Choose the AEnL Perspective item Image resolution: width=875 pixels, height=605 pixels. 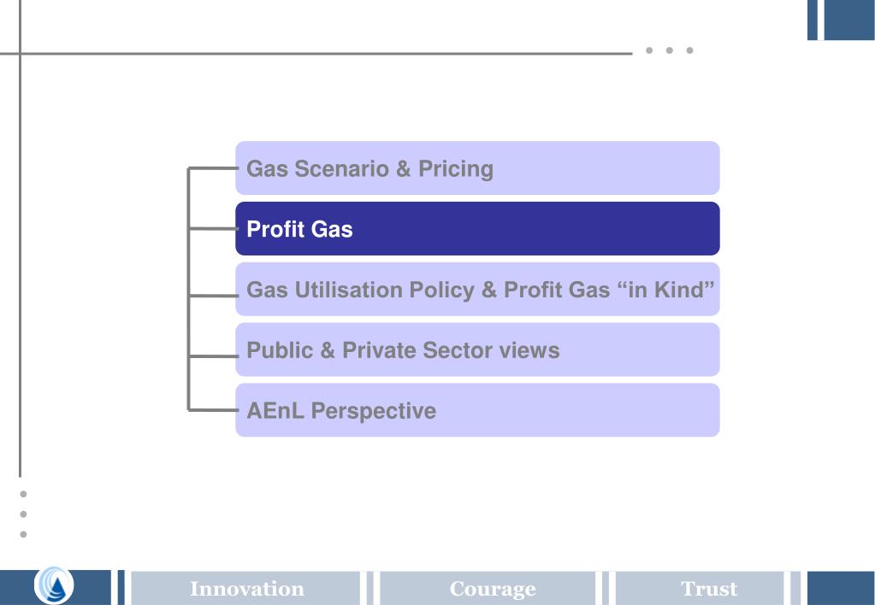477,410
